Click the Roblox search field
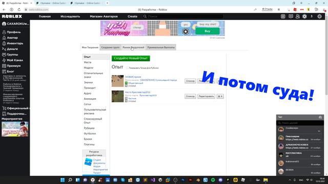The width and height of the screenshot is (328, 184). pyautogui.click(x=183, y=16)
